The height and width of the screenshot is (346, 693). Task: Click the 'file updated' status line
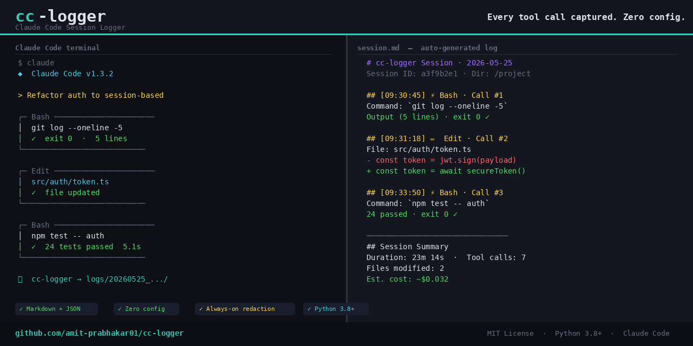pos(73,193)
